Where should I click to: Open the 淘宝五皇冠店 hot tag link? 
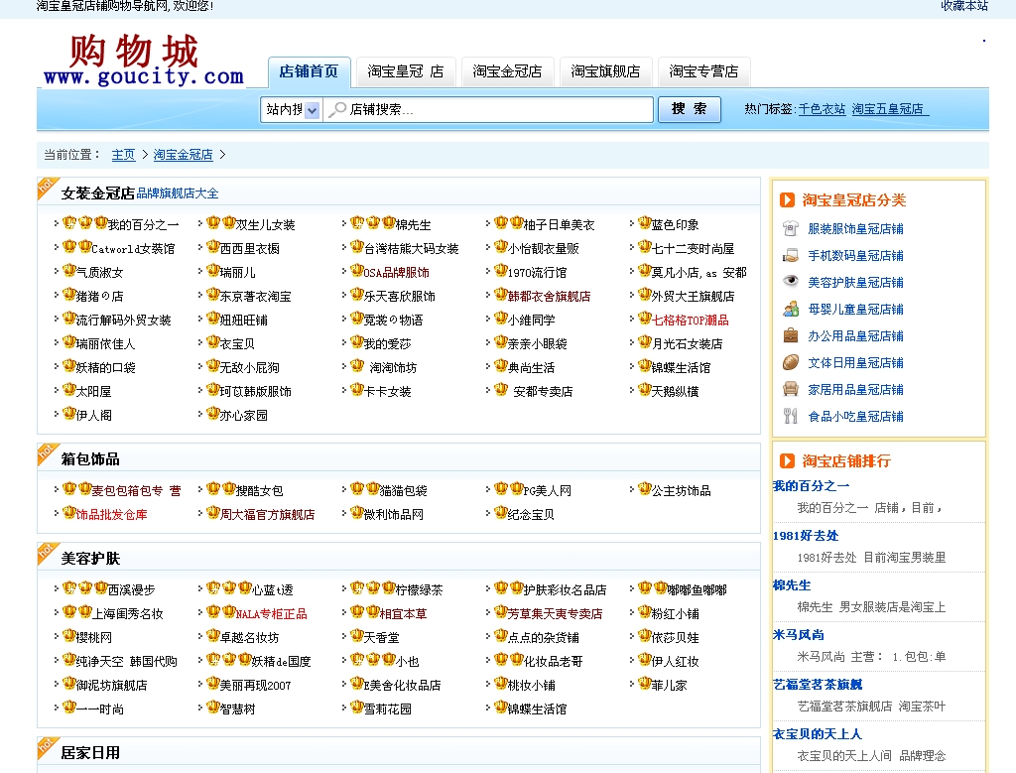pos(888,109)
